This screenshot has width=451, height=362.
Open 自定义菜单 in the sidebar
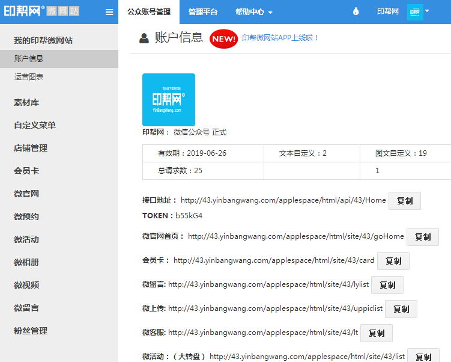35,125
